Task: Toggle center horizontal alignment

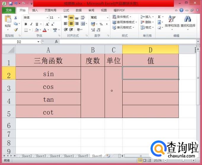Action: point(71,24)
